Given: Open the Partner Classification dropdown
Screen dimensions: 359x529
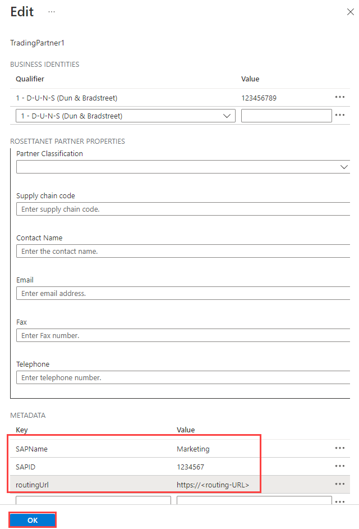Looking at the screenshot, I should click(183, 167).
